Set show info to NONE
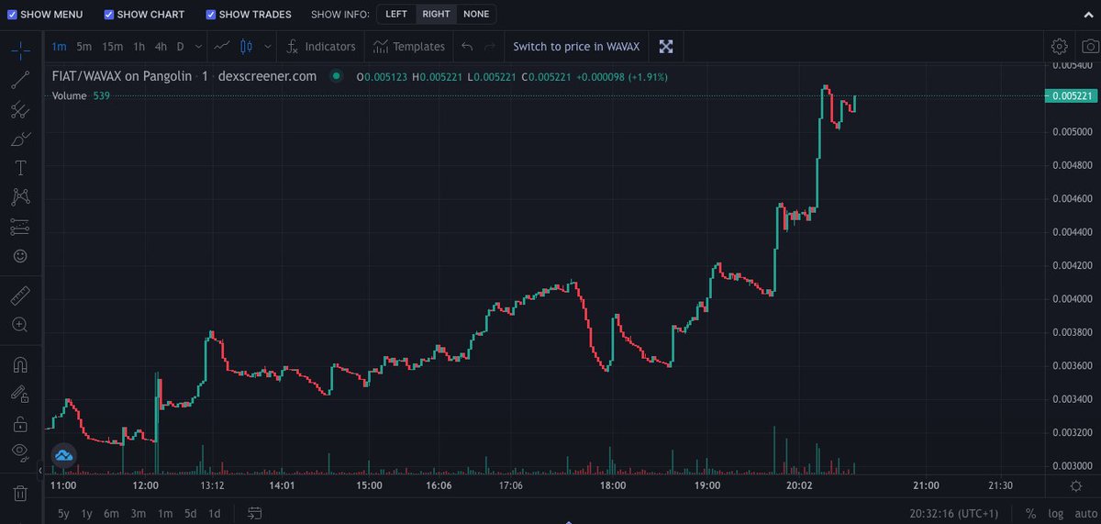This screenshot has height=524, width=1101. 476,15
